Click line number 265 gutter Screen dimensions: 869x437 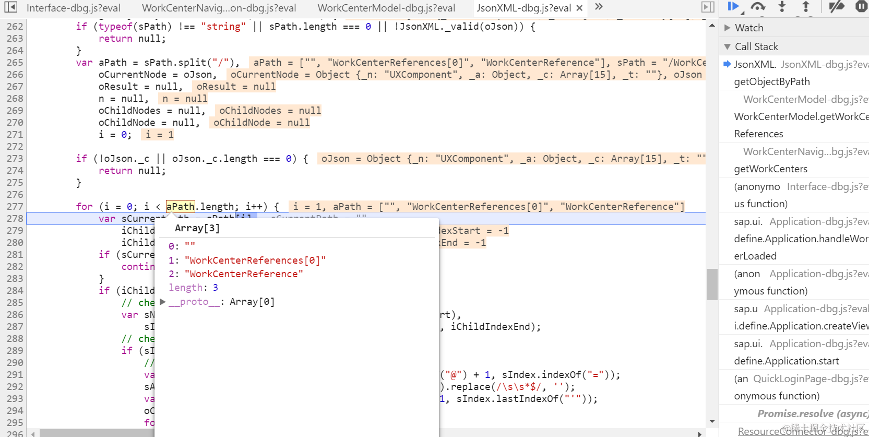[x=15, y=63]
